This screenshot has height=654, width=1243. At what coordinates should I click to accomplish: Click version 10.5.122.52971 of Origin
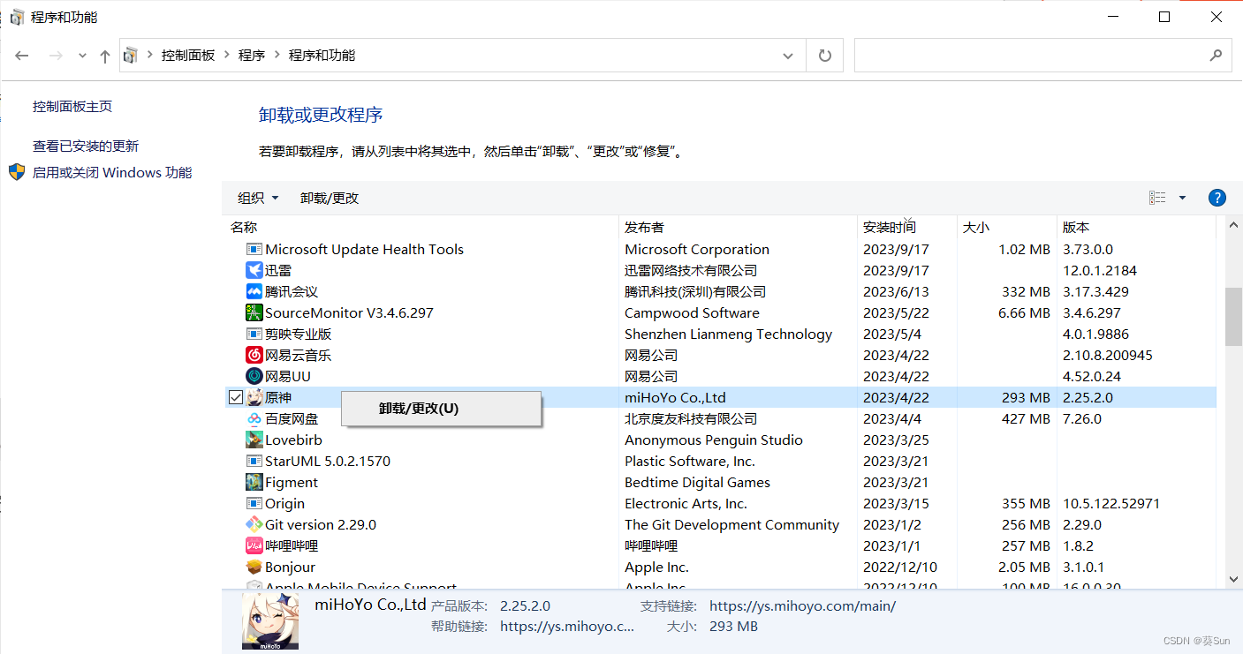[x=1111, y=504]
